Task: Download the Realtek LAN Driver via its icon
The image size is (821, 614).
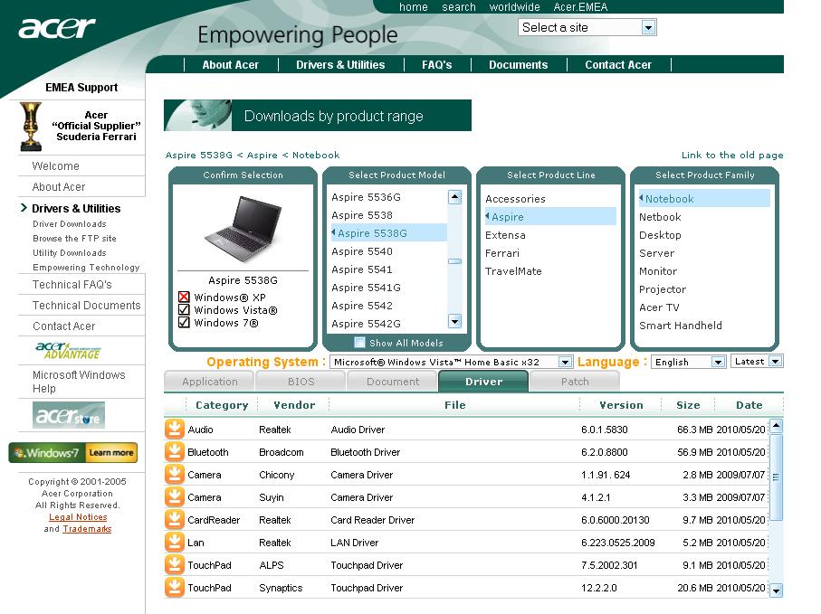Action: 175,542
